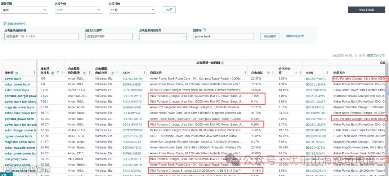Click the 细化结果 button
389x176 pixels.
click(x=270, y=36)
